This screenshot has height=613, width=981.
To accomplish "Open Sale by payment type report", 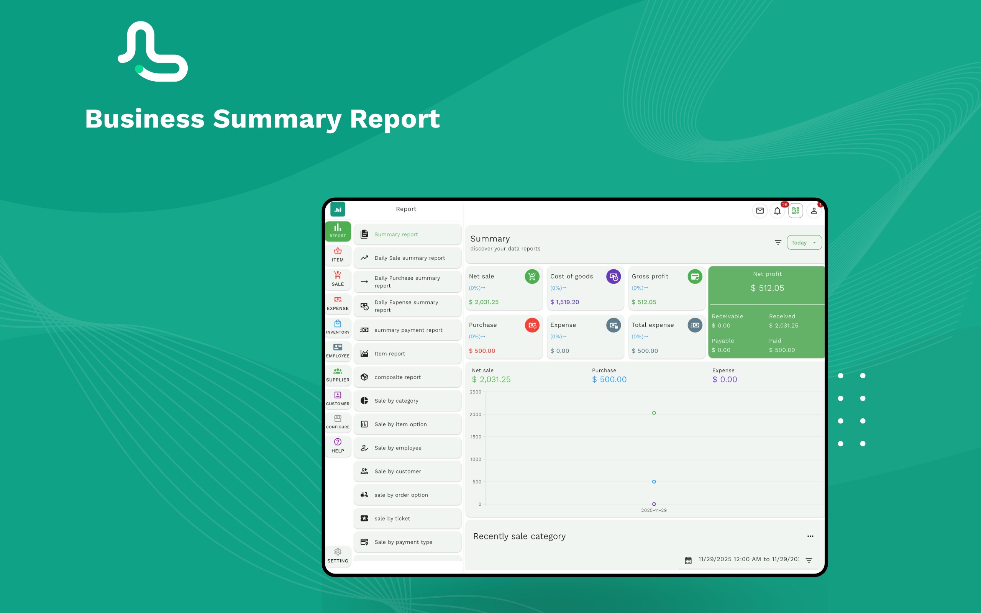I will 407,542.
